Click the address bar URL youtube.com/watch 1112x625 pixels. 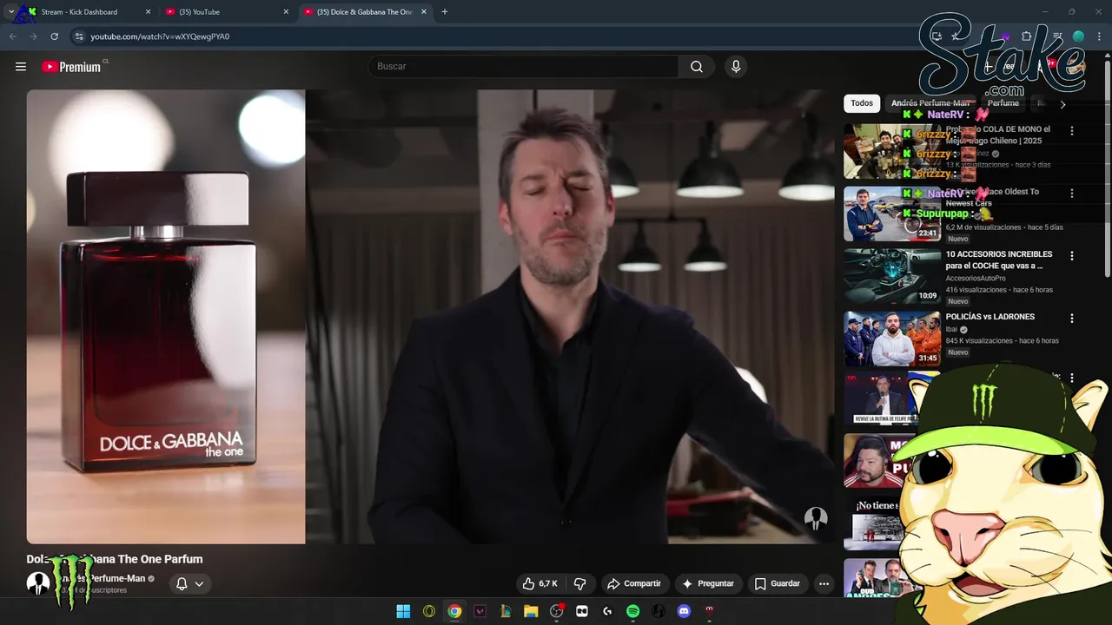tap(160, 36)
